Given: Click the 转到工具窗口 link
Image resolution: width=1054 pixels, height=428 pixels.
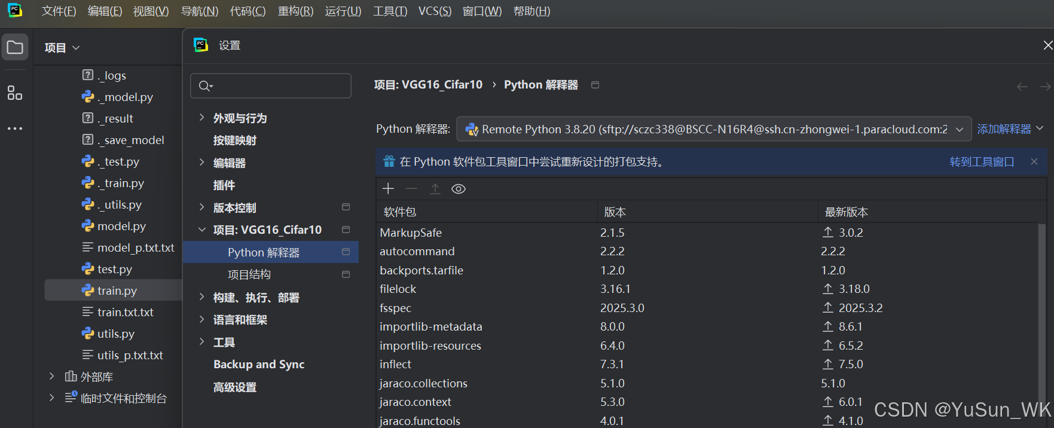Looking at the screenshot, I should (x=982, y=161).
